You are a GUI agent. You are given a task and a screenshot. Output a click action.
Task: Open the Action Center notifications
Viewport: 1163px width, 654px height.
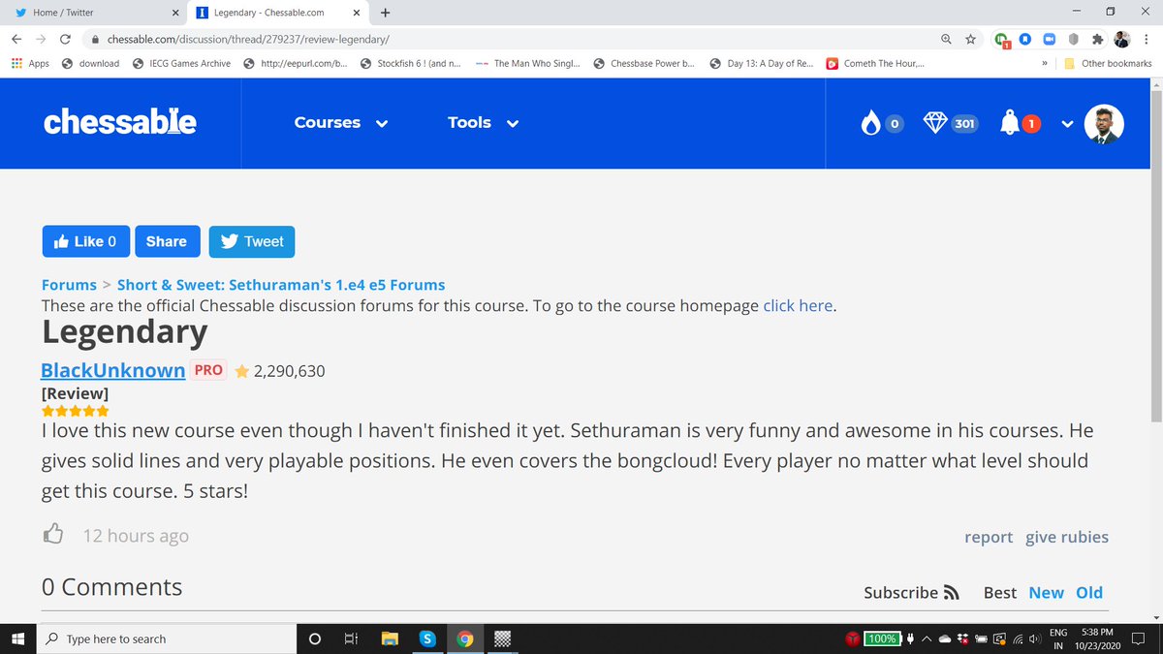coord(1138,638)
